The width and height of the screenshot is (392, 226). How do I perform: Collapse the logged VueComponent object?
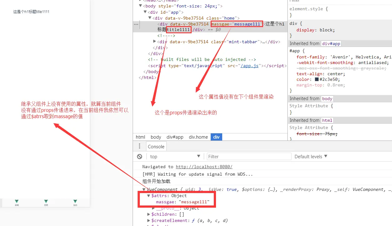coord(144,189)
